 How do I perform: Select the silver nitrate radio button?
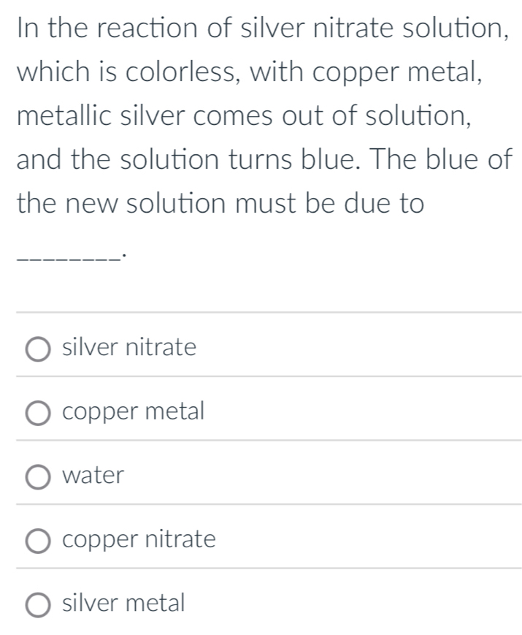click(39, 349)
